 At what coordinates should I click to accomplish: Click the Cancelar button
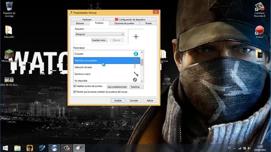click(134, 100)
